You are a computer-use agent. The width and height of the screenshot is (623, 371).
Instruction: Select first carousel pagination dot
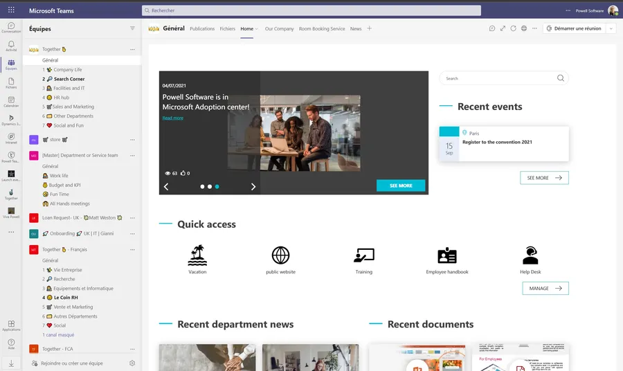pyautogui.click(x=202, y=186)
